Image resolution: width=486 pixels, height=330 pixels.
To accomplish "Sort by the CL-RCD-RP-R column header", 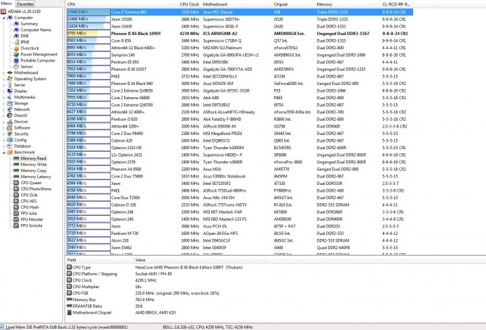I will (x=397, y=4).
